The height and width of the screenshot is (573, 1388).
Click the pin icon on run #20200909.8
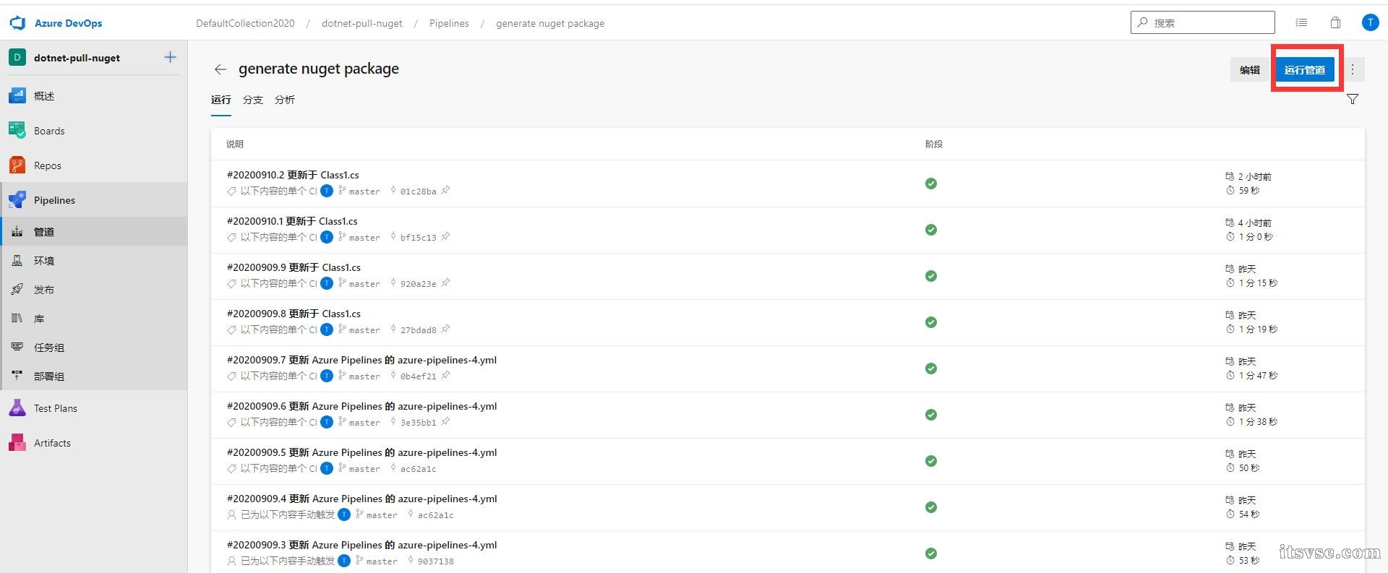click(x=445, y=329)
